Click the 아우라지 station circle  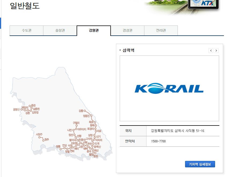point(76,129)
